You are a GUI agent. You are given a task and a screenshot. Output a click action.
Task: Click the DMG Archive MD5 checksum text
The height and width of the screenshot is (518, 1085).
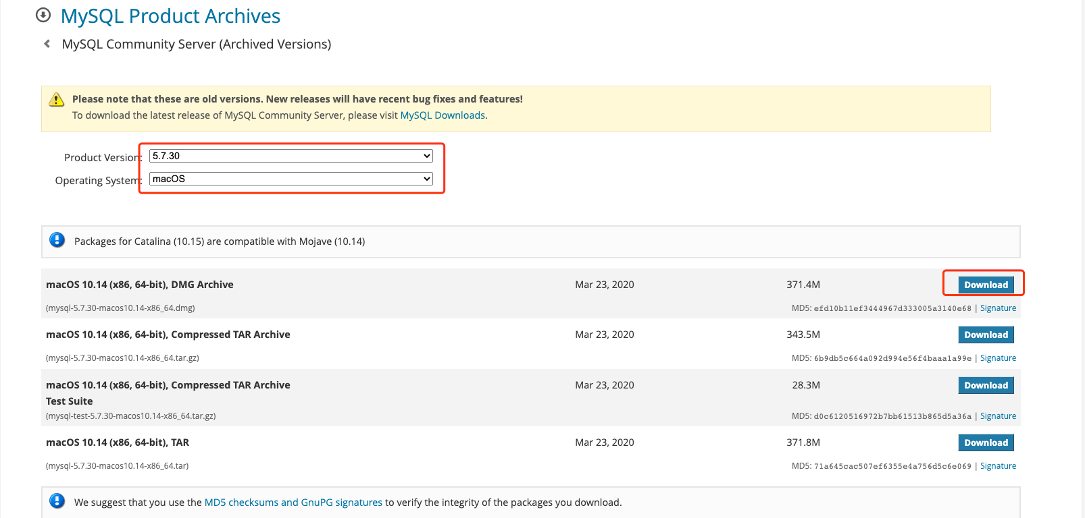tap(892, 308)
